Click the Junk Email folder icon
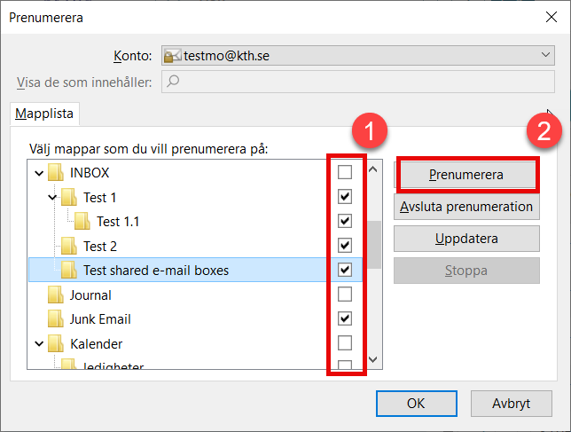The height and width of the screenshot is (432, 571). pos(56,319)
